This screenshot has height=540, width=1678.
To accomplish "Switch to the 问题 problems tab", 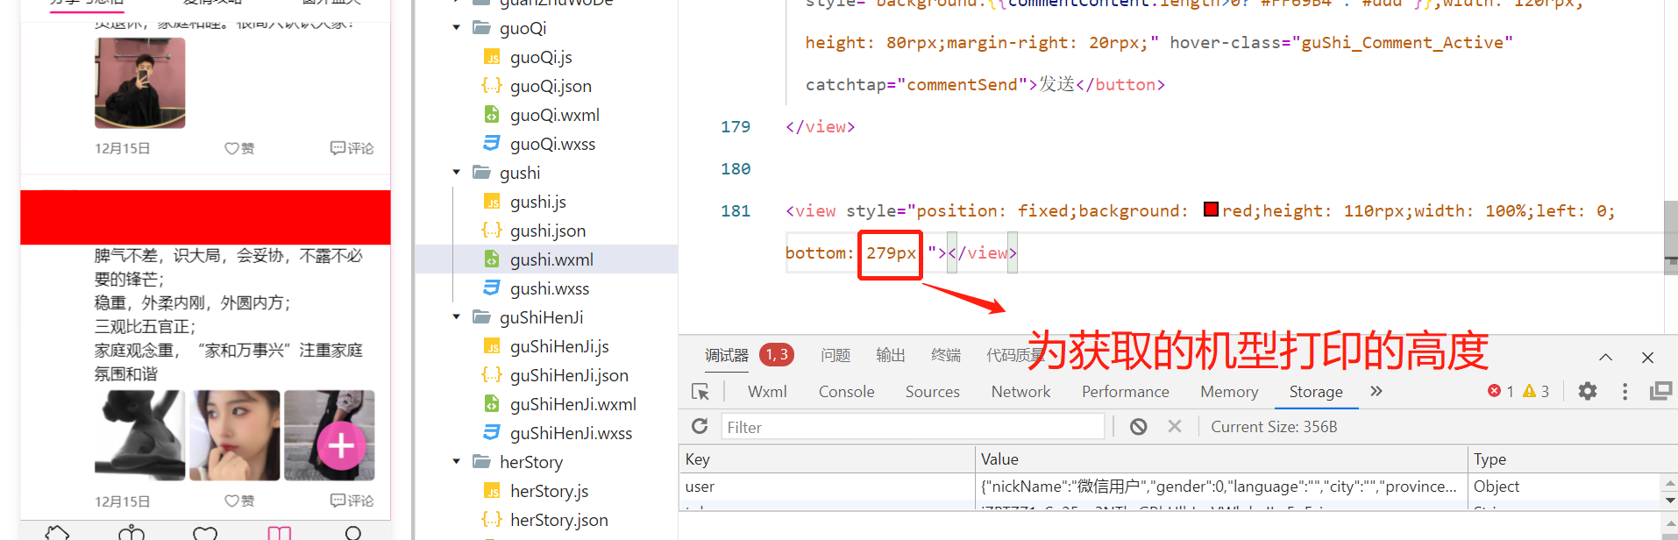I will tap(835, 355).
